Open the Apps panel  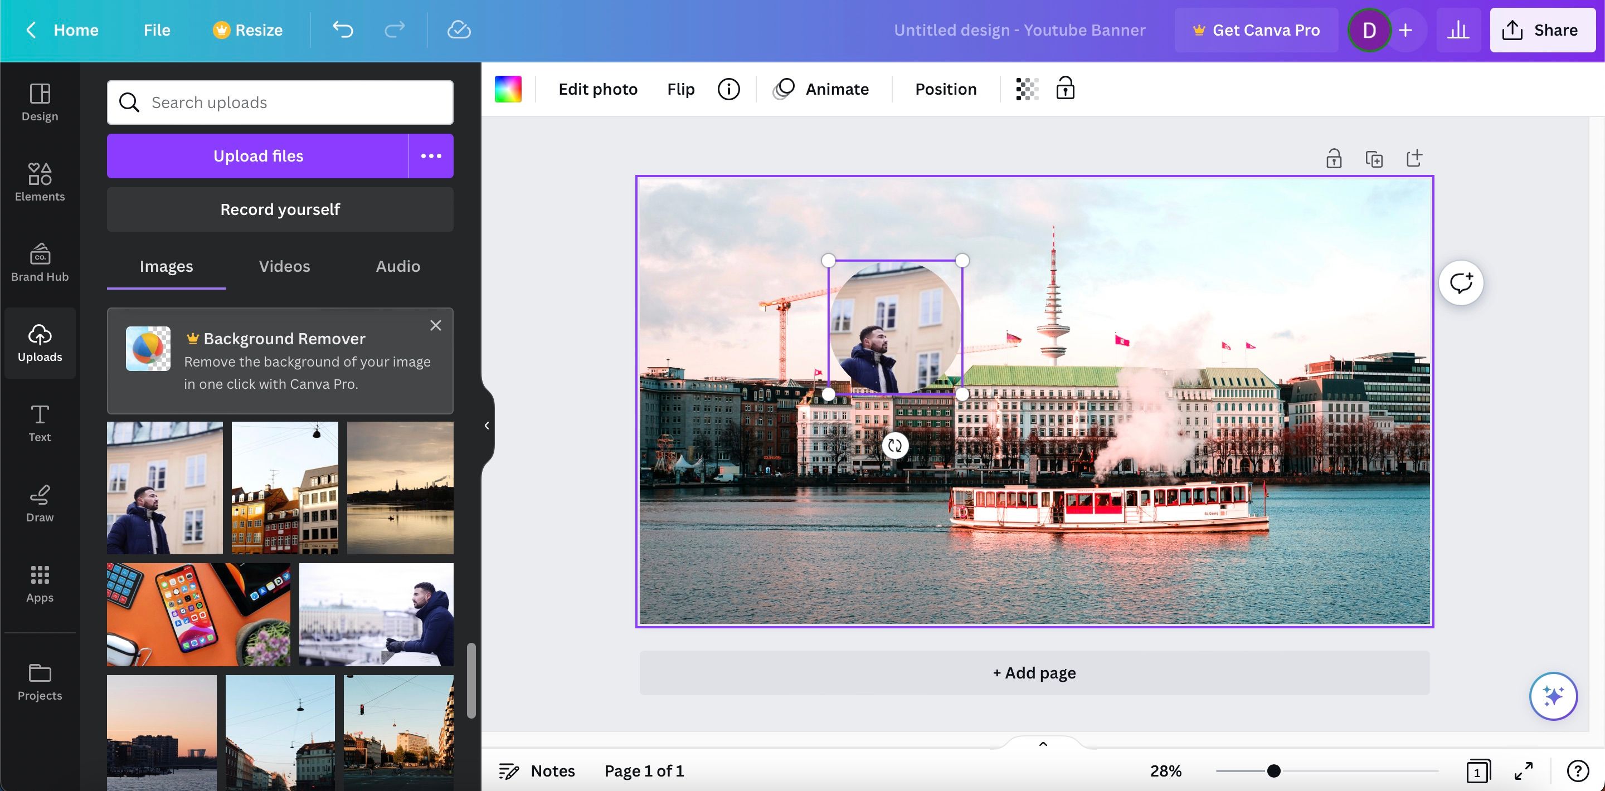(39, 583)
